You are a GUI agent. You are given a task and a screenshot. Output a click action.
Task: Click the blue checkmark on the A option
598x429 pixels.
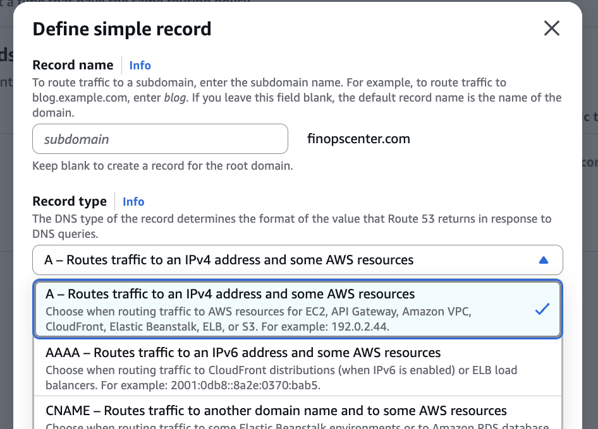click(542, 309)
